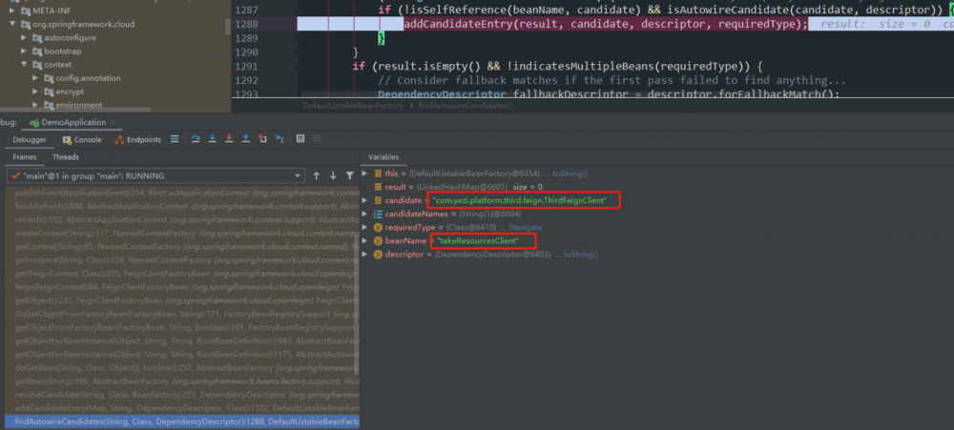This screenshot has width=954, height=430.
Task: Click the frames filter funnel icon
Action: [x=350, y=175]
